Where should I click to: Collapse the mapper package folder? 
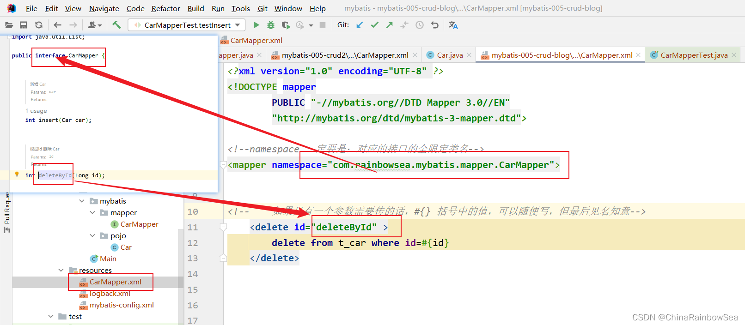tap(92, 213)
